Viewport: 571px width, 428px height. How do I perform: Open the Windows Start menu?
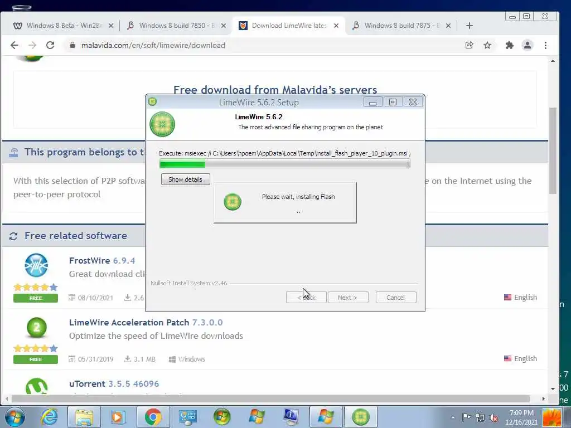[15, 417]
